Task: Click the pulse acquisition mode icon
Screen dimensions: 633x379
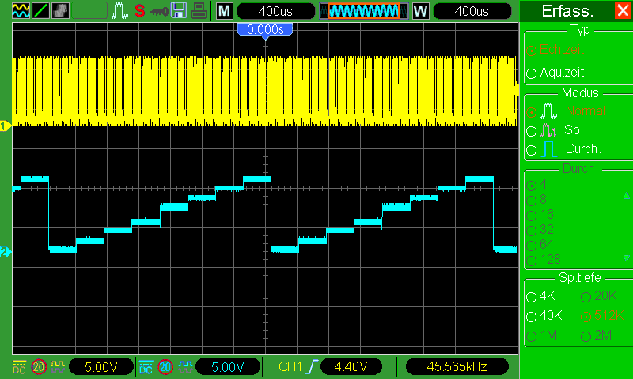Action: (120, 11)
